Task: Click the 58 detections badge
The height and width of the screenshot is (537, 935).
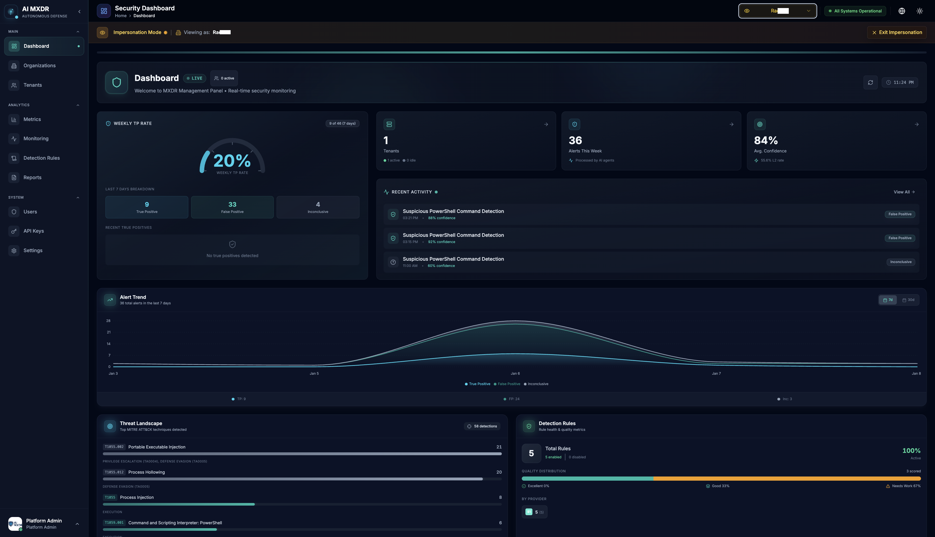Action: pyautogui.click(x=482, y=426)
